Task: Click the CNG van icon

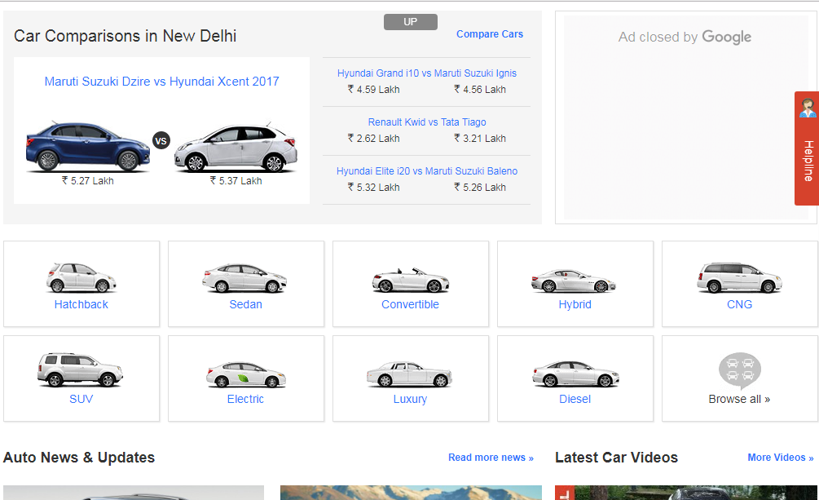Action: pos(739,277)
